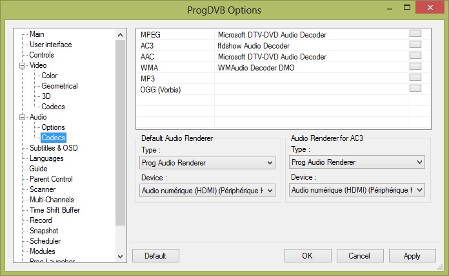
Task: Click the settings button for MPEG decoder
Action: (415, 34)
